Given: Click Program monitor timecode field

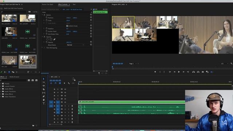Looking at the screenshot, I should [x=118, y=64].
